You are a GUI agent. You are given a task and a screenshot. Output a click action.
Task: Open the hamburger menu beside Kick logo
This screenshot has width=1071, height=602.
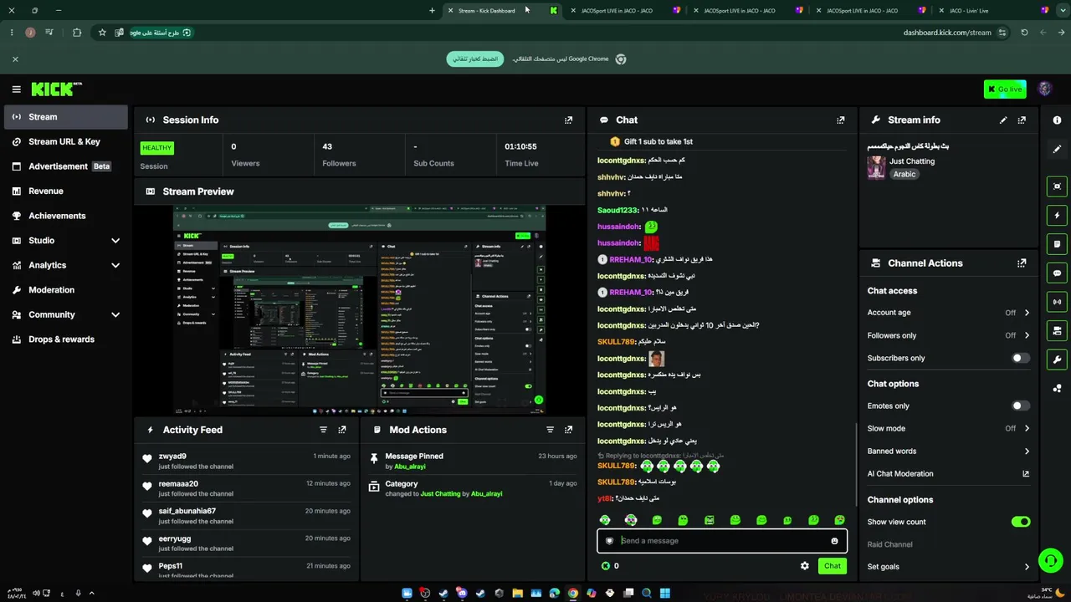click(16, 89)
